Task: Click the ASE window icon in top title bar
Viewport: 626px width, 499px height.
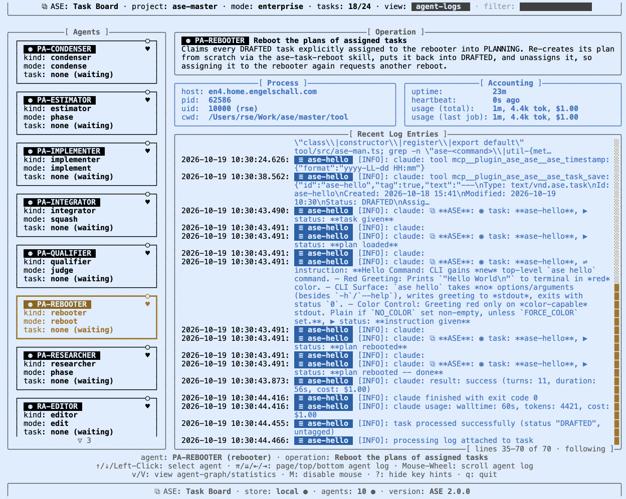Action: pyautogui.click(x=45, y=7)
